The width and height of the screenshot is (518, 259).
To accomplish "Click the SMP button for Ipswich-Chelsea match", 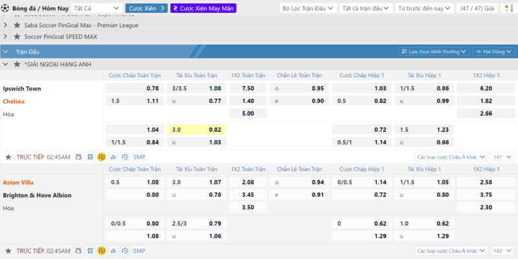I will pyautogui.click(x=139, y=157).
